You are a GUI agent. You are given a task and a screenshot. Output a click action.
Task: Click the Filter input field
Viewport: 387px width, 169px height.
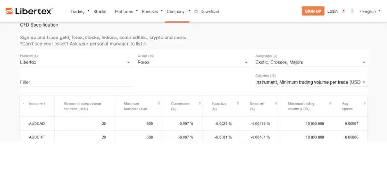click(76, 82)
